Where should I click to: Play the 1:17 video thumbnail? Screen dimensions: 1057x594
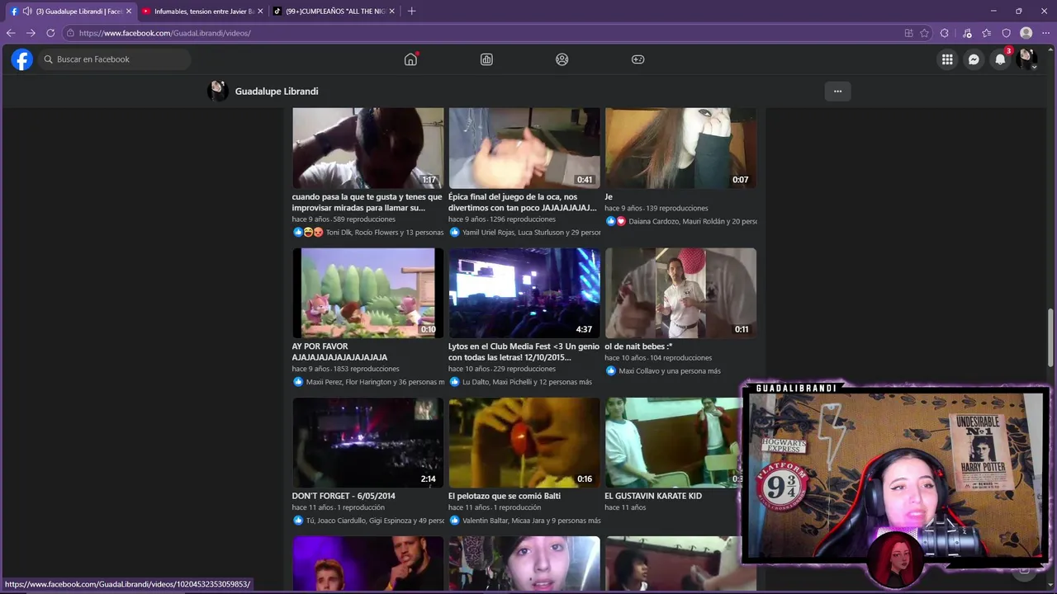(367, 148)
